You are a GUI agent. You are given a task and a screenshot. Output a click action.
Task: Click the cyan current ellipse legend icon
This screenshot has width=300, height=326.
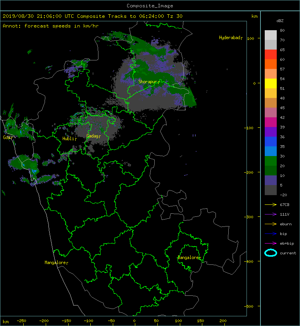(271, 253)
